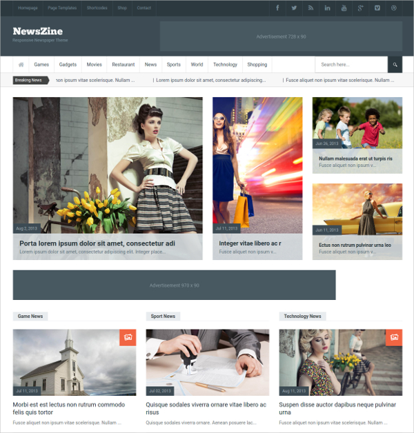Open Shortcodes in the top menu
The image size is (414, 433).
[x=97, y=8]
